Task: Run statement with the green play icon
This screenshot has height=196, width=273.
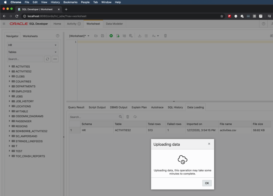Action: 111,36
